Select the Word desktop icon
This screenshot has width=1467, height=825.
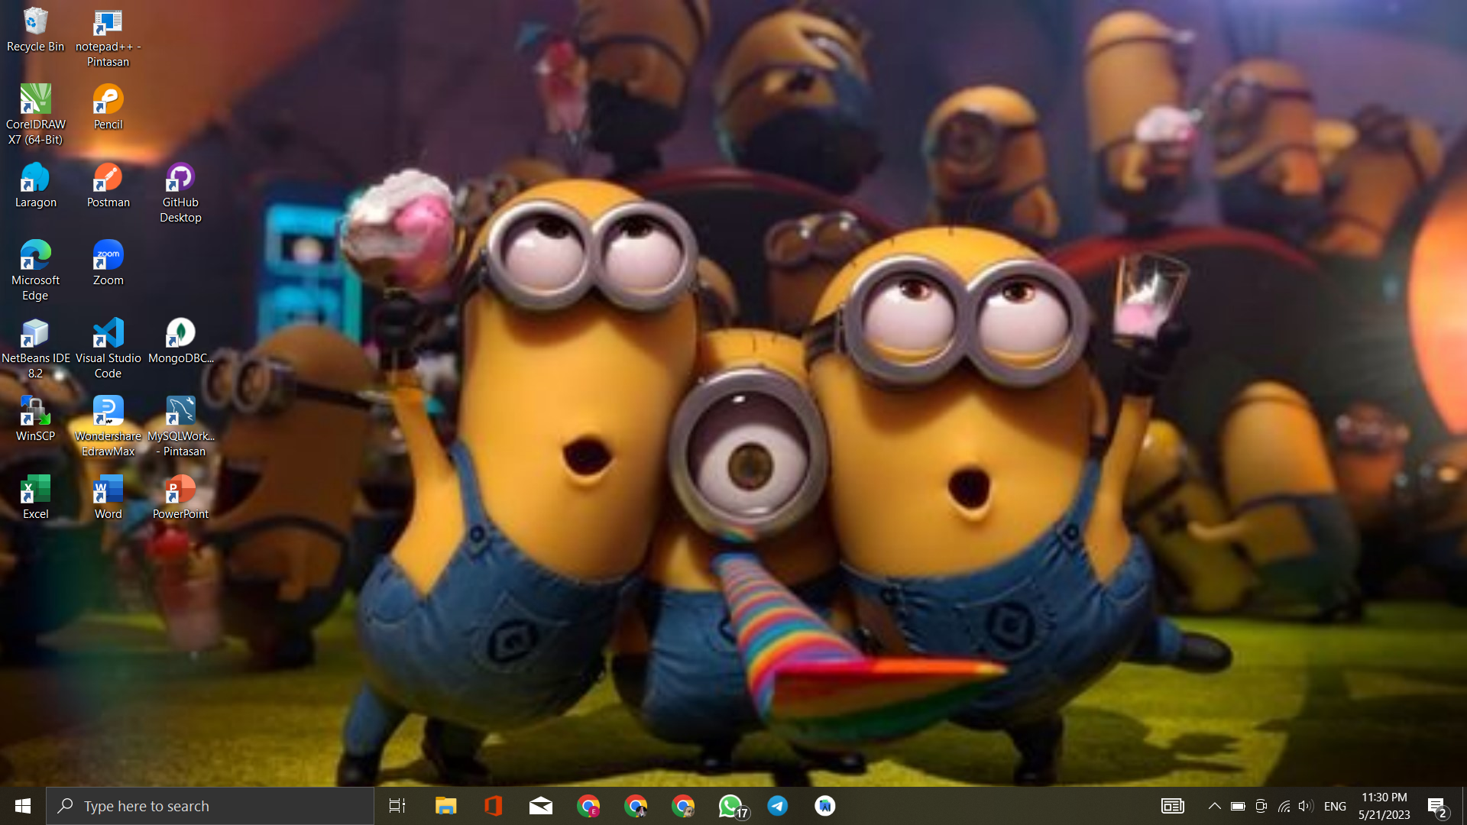click(x=108, y=497)
